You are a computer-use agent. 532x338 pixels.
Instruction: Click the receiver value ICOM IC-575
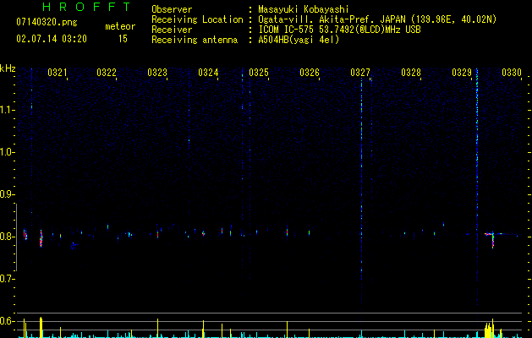coord(339,30)
